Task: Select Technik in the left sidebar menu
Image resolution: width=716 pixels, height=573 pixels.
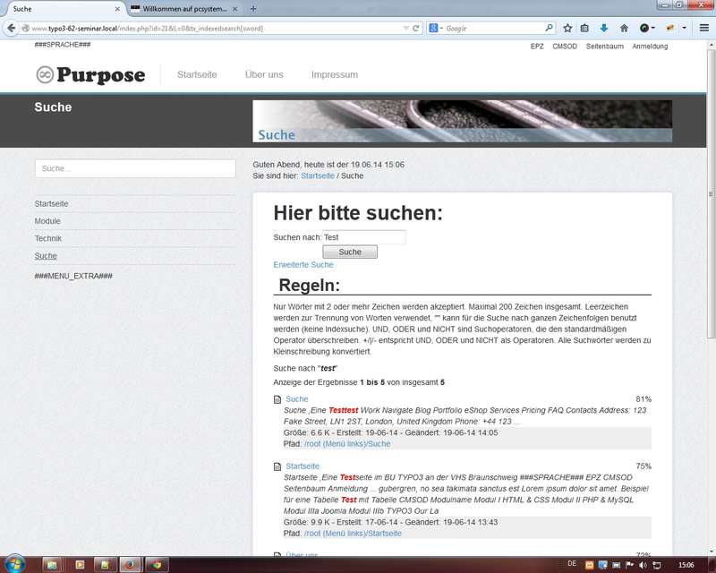Action: click(x=48, y=238)
